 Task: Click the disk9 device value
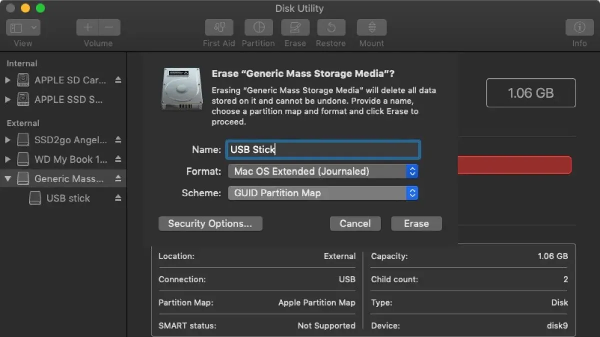click(557, 326)
